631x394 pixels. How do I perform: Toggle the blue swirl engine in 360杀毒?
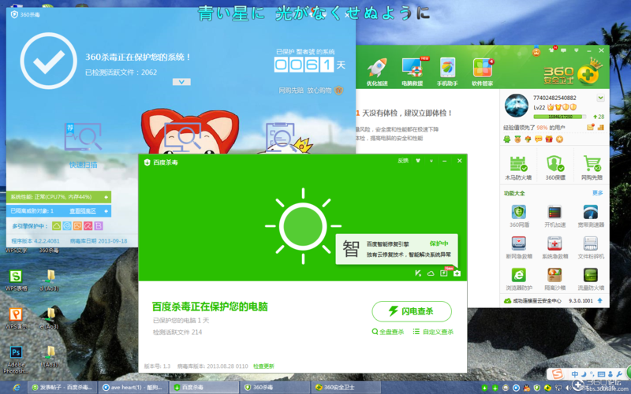pos(67,226)
